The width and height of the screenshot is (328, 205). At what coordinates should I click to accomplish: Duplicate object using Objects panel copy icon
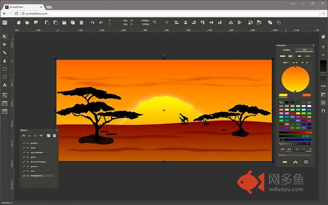click(x=49, y=135)
